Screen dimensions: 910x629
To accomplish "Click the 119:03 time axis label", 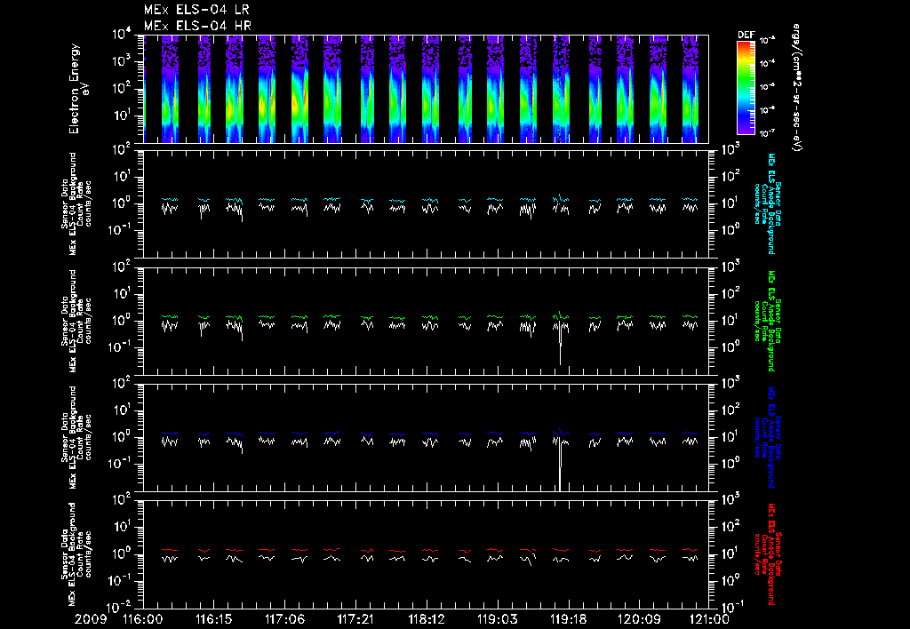I will [498, 620].
